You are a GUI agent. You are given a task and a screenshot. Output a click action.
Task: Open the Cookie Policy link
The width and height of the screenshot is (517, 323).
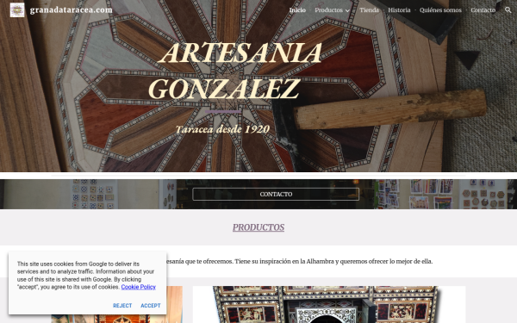(x=138, y=287)
